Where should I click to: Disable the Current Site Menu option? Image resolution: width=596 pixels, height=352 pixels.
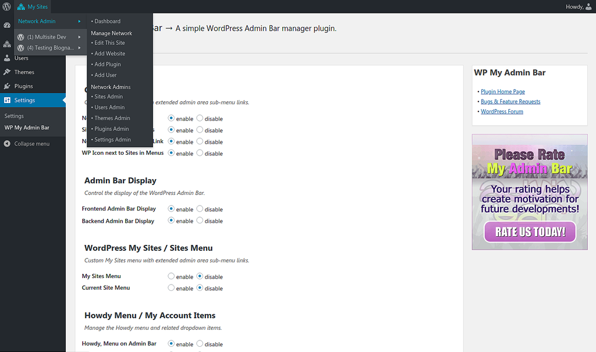[x=200, y=288]
